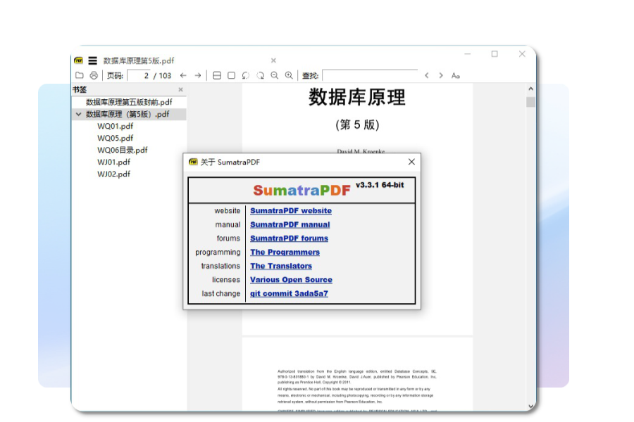Open bookmark WJ01.pdf
This screenshot has width=634, height=422.
coord(113,162)
